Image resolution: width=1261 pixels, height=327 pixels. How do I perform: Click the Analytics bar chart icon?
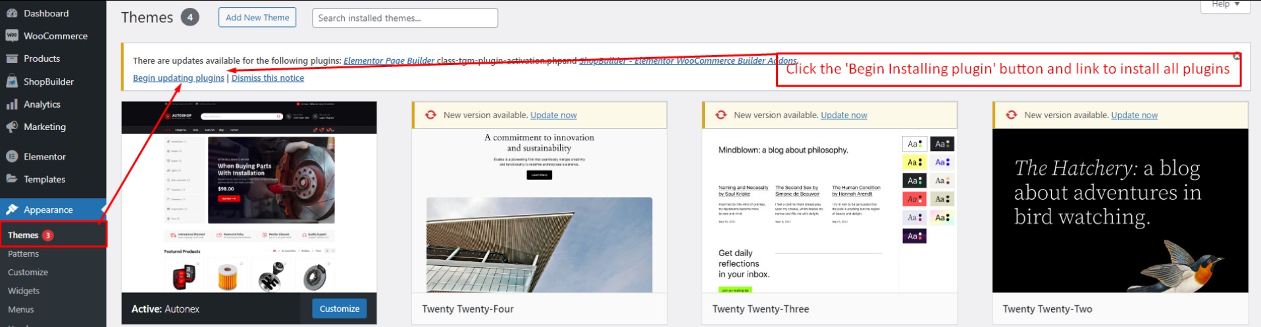point(12,104)
